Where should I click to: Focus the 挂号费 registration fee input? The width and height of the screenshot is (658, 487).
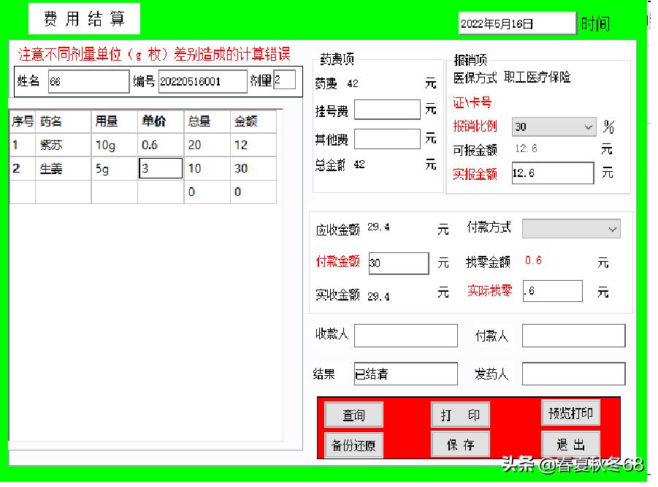point(387,110)
